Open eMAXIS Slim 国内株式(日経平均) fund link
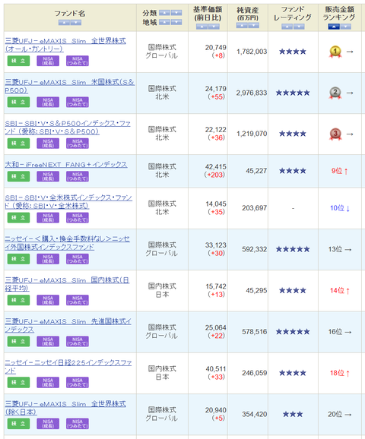 67,284
